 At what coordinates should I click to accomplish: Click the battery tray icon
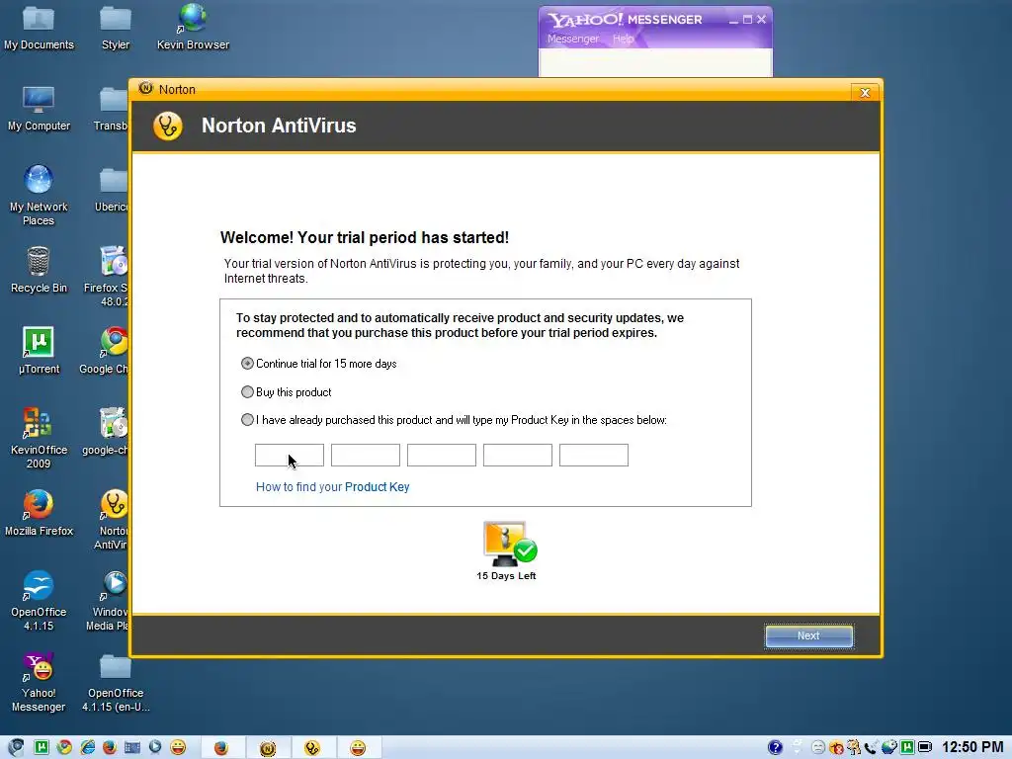point(925,747)
